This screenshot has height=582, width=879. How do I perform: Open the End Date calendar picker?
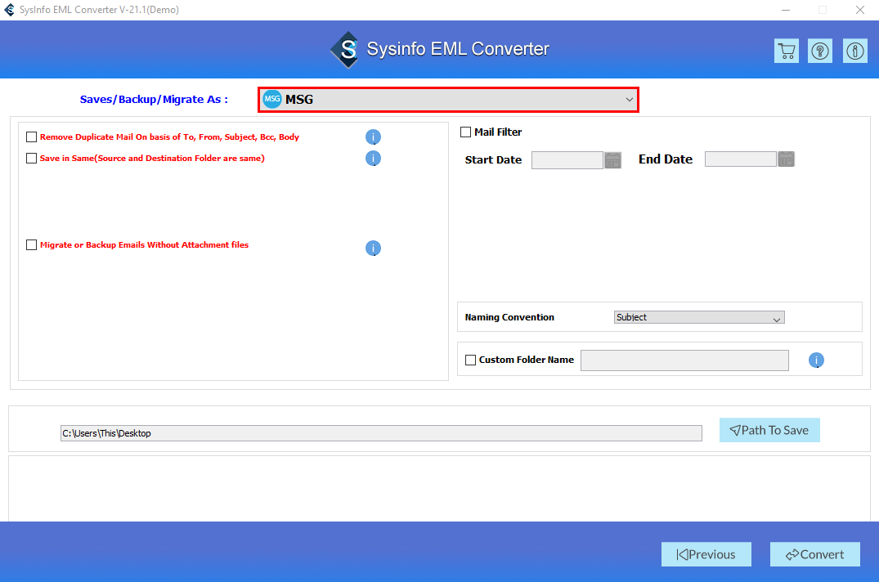tap(786, 159)
